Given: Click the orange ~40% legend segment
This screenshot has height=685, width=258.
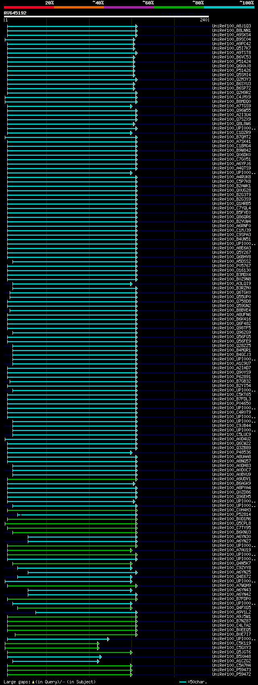Looking at the screenshot, I should (79, 7).
